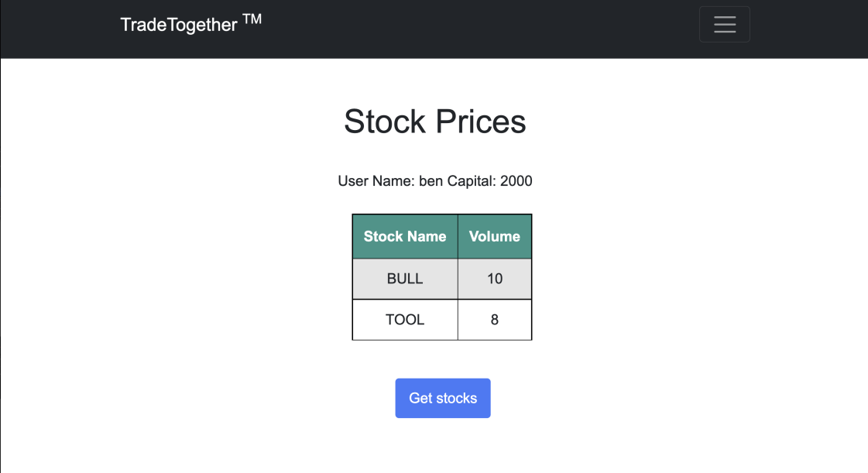The height and width of the screenshot is (473, 868).
Task: Expand the collapsed navbar toggler
Action: 725,24
